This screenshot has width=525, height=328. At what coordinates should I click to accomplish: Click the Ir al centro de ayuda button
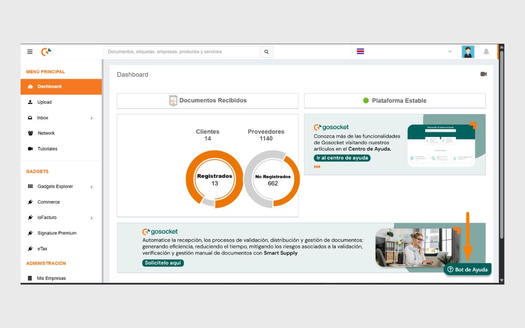(341, 158)
